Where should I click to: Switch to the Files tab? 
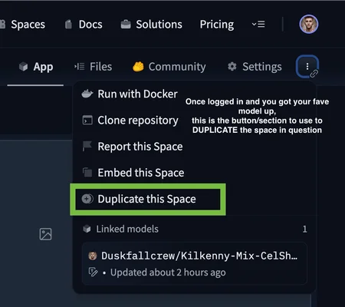click(93, 67)
